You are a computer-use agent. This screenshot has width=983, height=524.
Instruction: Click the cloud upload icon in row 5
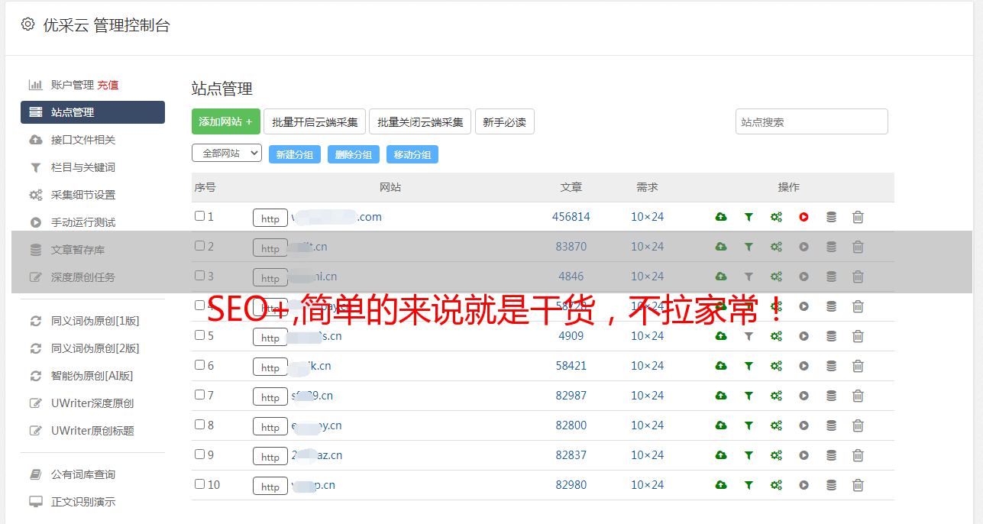coord(721,336)
